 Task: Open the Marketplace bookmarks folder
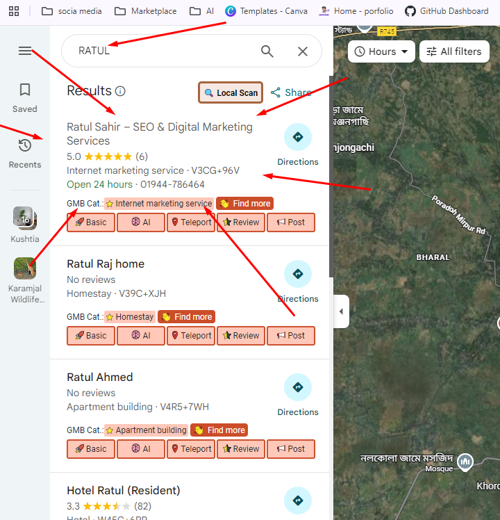click(145, 11)
